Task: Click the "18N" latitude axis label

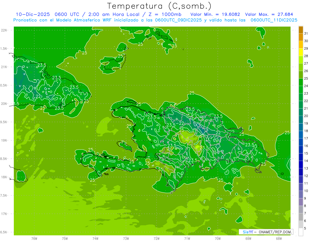Action: coord(4,177)
